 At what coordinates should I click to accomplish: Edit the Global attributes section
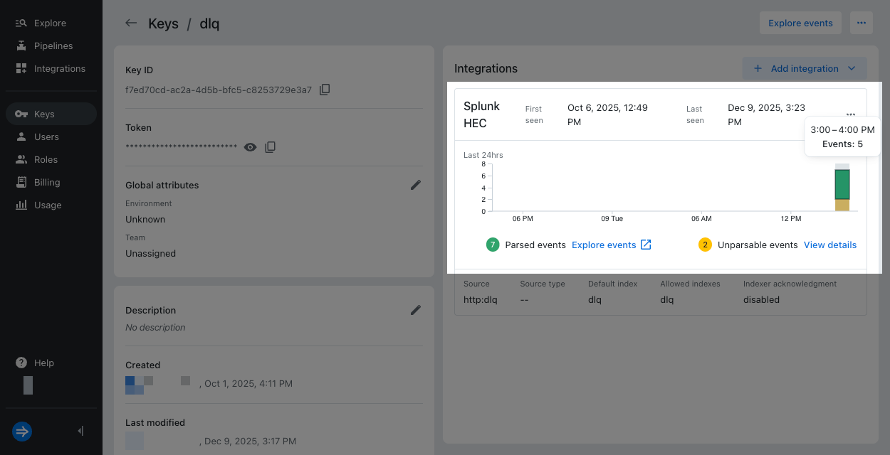pyautogui.click(x=416, y=185)
